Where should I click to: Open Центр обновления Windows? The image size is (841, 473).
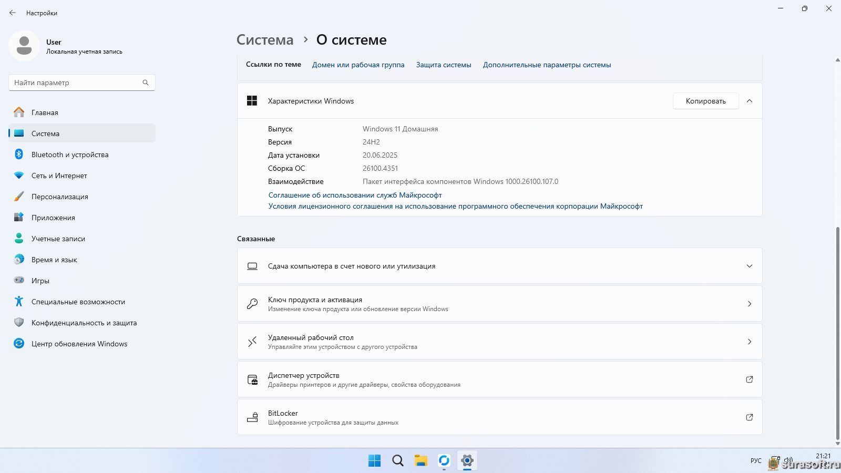pyautogui.click(x=79, y=344)
